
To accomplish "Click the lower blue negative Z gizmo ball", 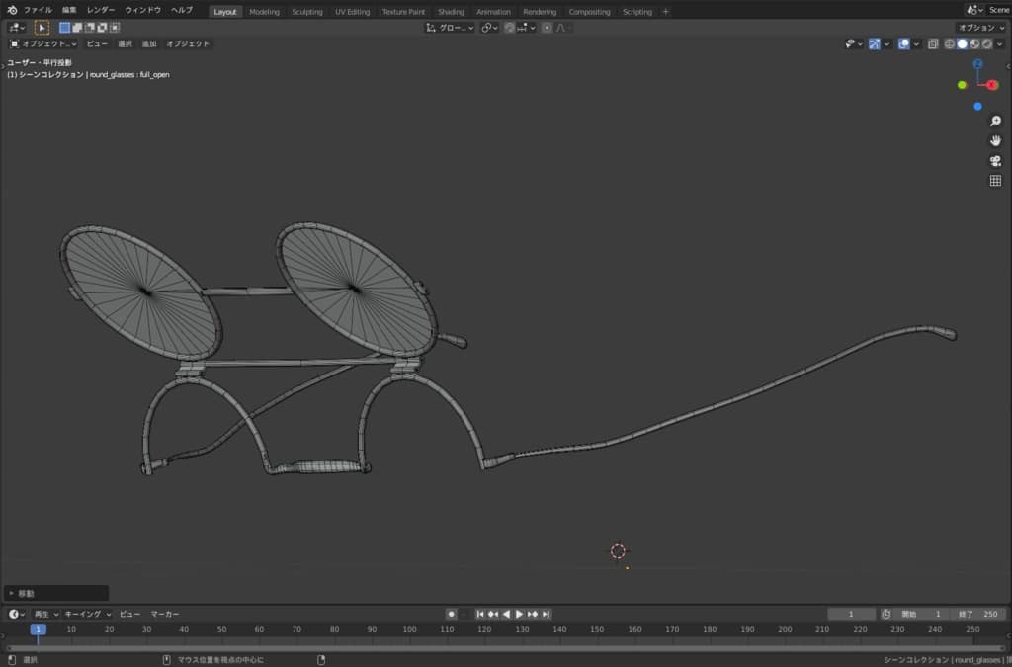I will (977, 107).
